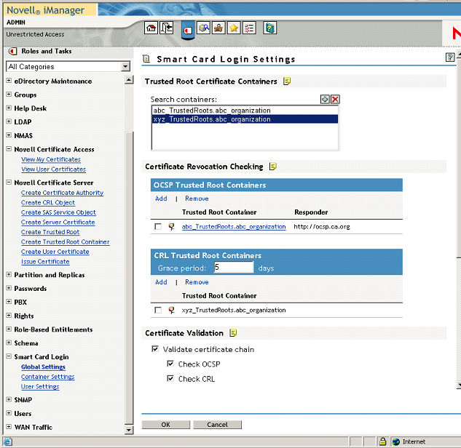
Task: Click the sidebar scrollbar up arrow
Action: [129, 80]
